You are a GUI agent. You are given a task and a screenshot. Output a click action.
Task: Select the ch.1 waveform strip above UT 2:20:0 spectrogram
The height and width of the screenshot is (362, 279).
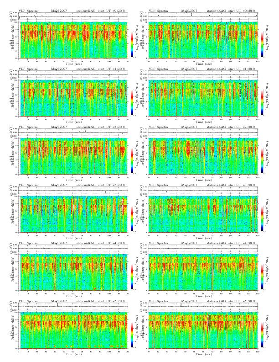point(73,133)
